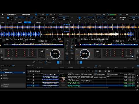
Task: Click the play button on deck 2
Action: point(77,58)
